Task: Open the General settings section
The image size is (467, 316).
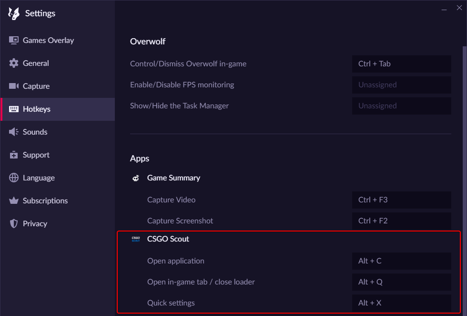Action: pyautogui.click(x=58, y=63)
